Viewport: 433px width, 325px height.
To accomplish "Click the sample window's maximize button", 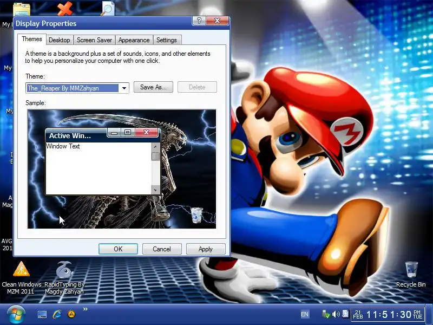I will click(128, 132).
